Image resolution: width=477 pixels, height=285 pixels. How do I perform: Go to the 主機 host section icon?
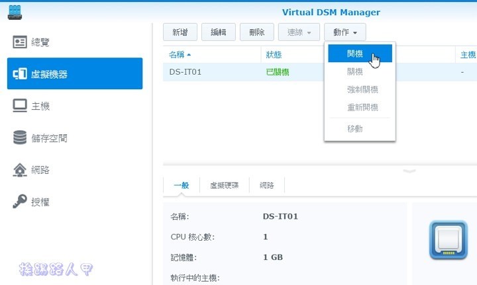[x=20, y=106]
